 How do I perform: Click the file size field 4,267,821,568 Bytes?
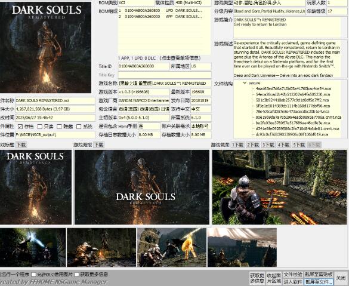tap(55, 109)
